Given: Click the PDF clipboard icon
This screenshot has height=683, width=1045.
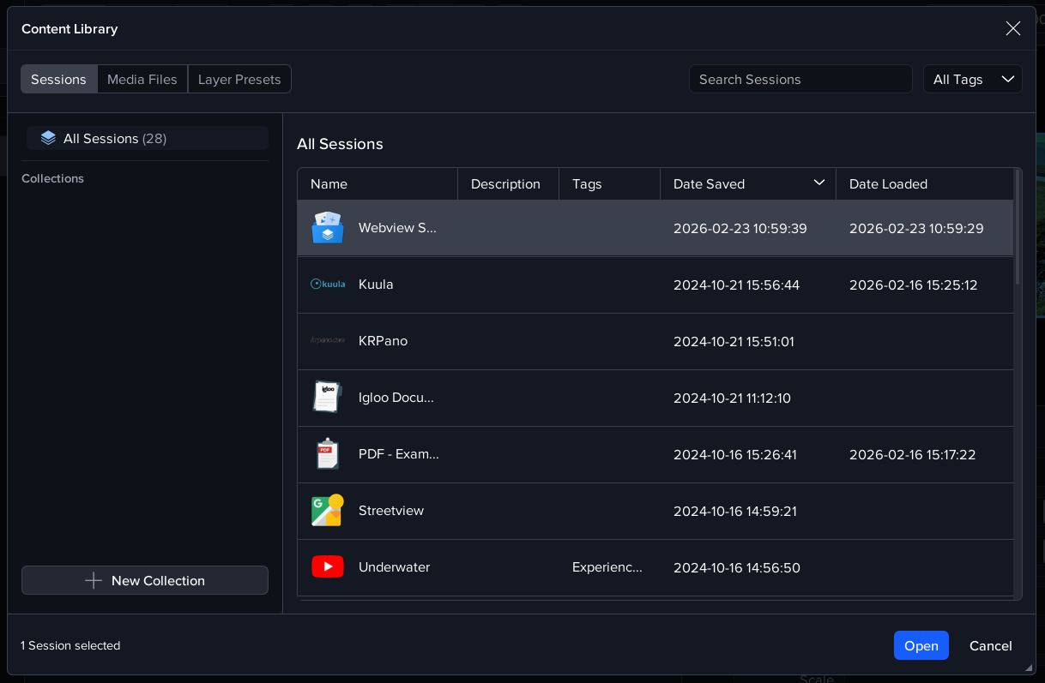Looking at the screenshot, I should pyautogui.click(x=327, y=454).
